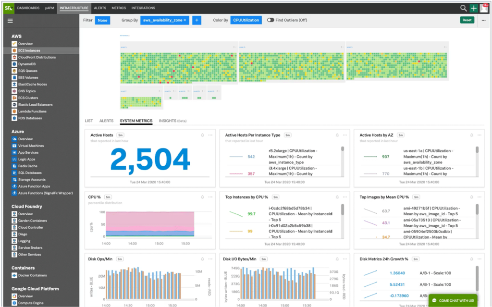
Task: Open the 5m time selector on Disk Ops/Min
Action: 119,258
